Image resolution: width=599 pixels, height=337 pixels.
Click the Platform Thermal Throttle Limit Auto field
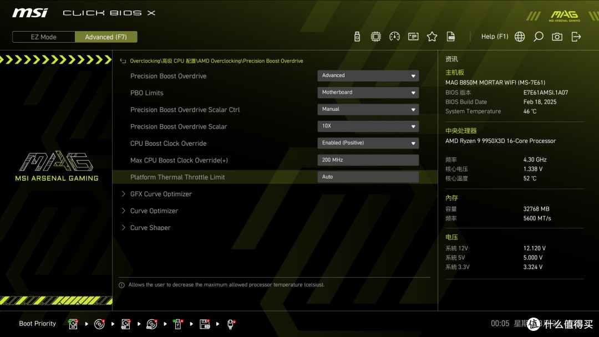coord(368,177)
